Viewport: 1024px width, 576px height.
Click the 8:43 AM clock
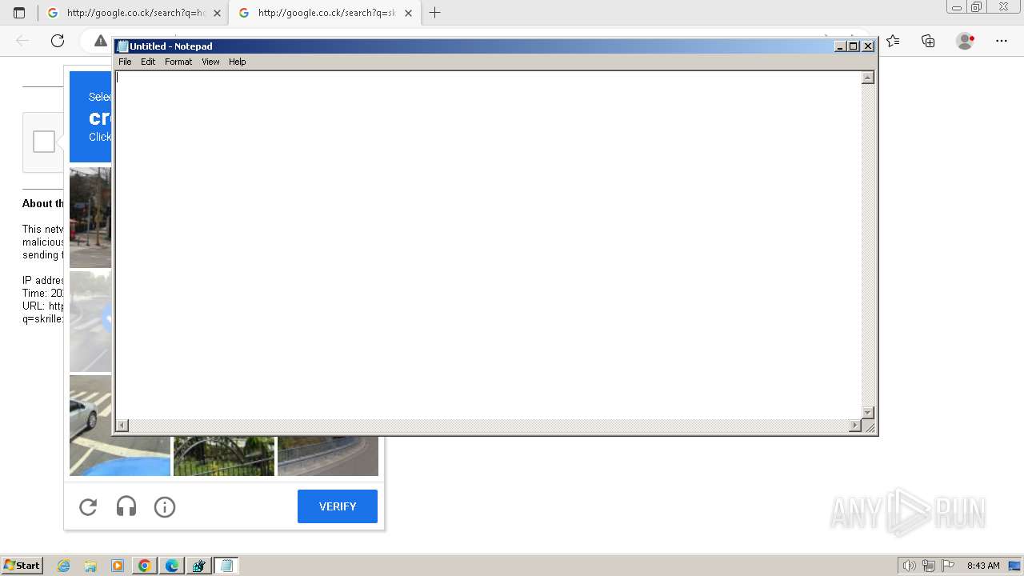point(983,566)
